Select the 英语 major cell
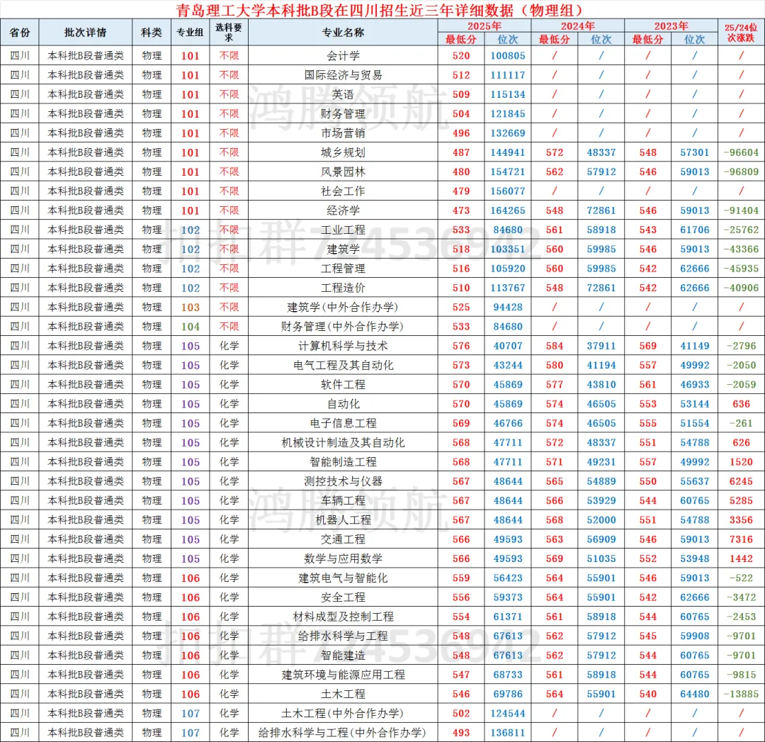 coord(343,94)
